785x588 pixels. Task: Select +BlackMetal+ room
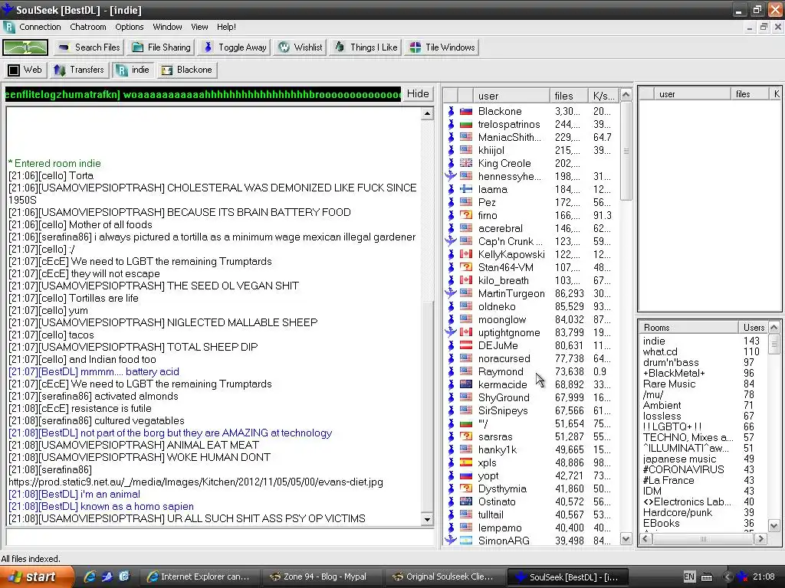[x=674, y=373]
